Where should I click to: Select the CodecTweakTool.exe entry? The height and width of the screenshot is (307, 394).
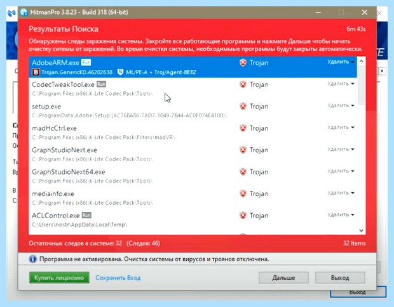(x=193, y=89)
